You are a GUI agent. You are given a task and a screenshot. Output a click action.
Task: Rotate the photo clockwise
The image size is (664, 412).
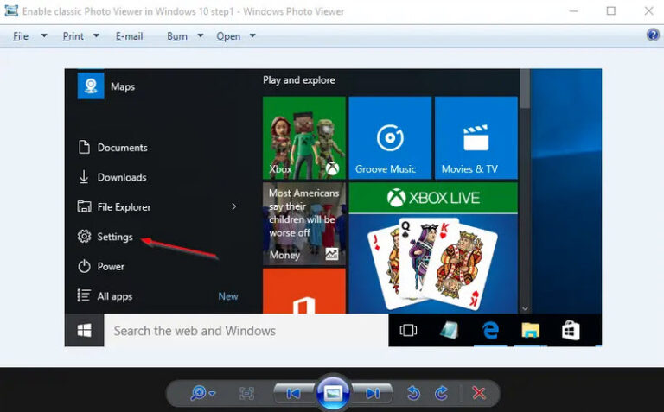(442, 393)
